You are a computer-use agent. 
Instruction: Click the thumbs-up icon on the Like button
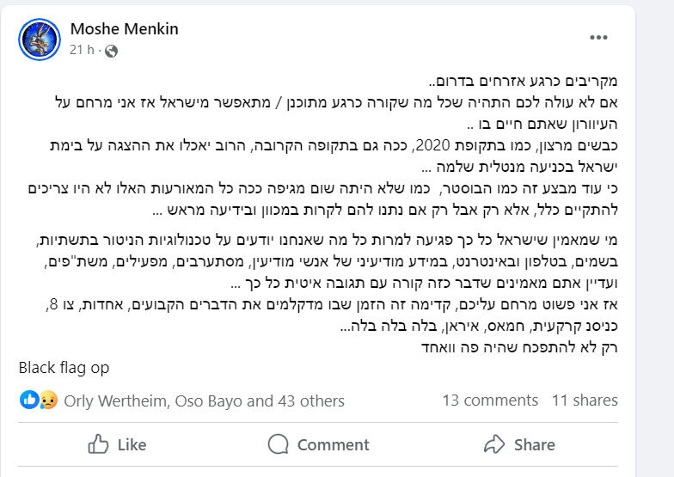99,444
